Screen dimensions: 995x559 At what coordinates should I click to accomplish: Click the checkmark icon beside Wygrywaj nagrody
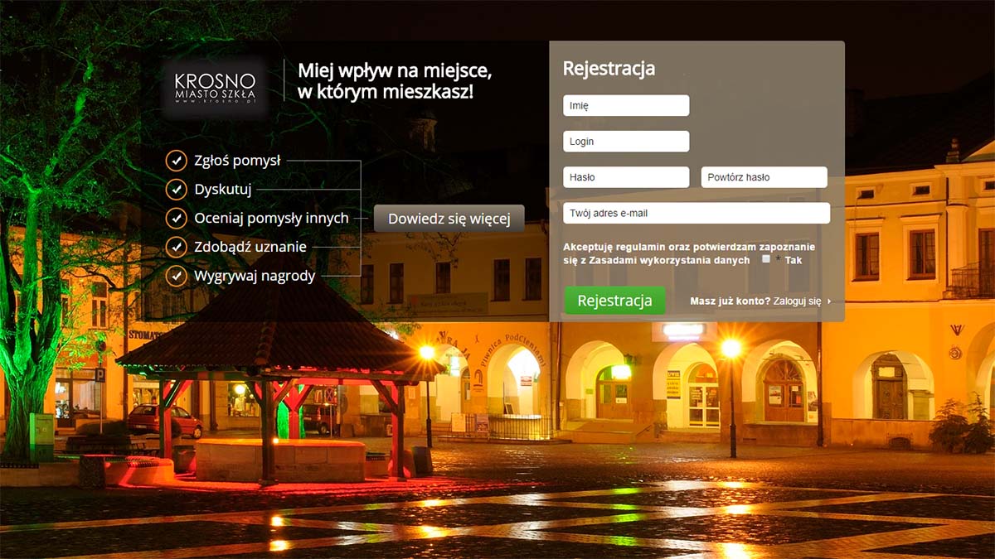[176, 276]
